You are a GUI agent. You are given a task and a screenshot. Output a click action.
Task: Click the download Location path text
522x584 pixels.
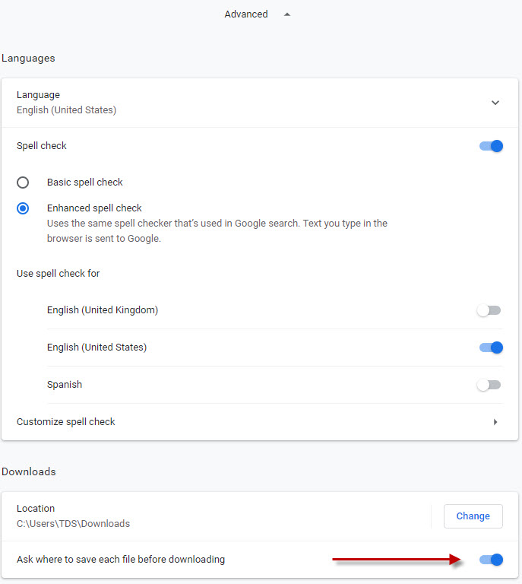(x=73, y=524)
